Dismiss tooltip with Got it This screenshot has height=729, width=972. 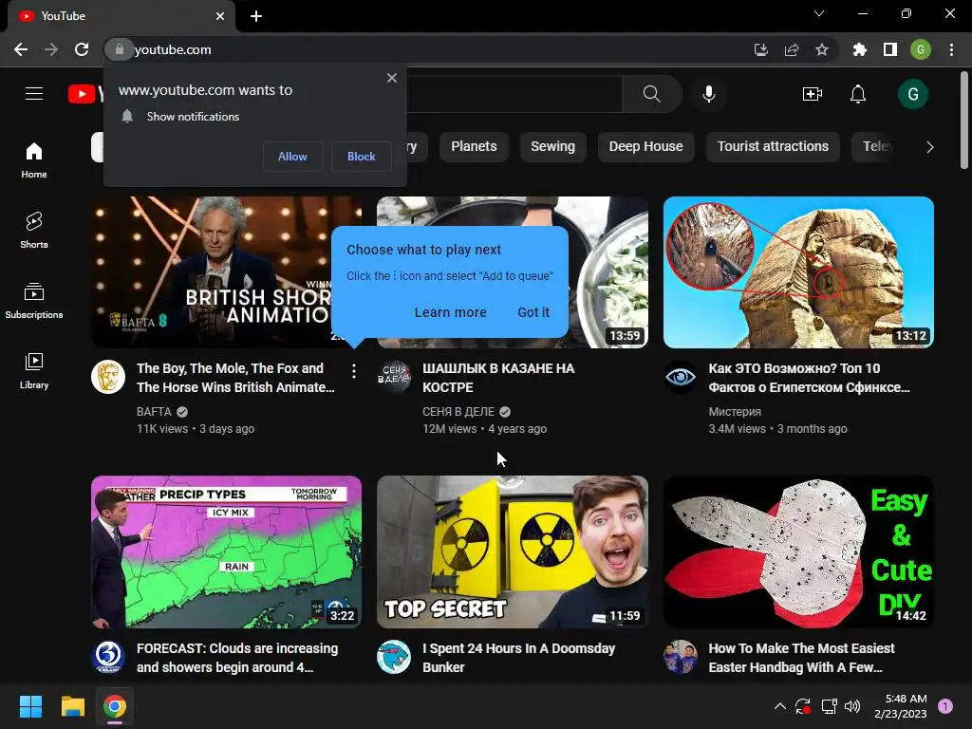[x=533, y=312]
